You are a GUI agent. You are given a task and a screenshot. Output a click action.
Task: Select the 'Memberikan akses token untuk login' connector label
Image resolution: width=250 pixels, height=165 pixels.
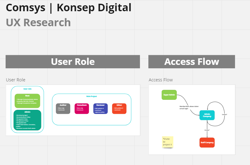[x=189, y=107]
